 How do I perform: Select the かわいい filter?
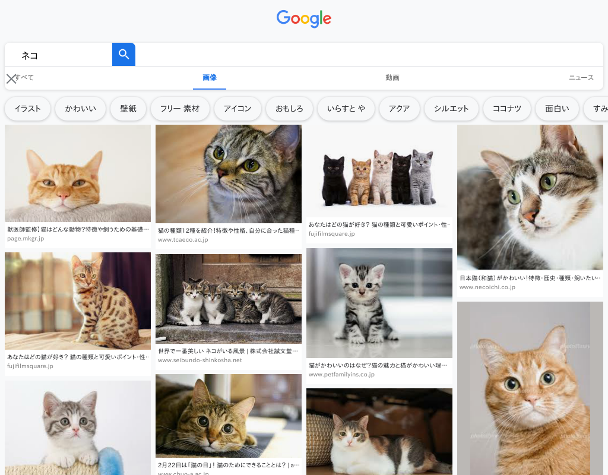pyautogui.click(x=80, y=109)
